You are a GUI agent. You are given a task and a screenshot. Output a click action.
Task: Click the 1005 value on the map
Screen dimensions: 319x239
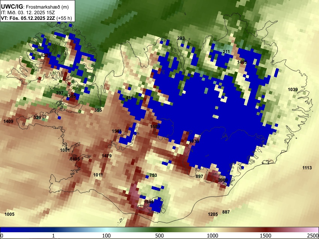[x=9, y=214]
